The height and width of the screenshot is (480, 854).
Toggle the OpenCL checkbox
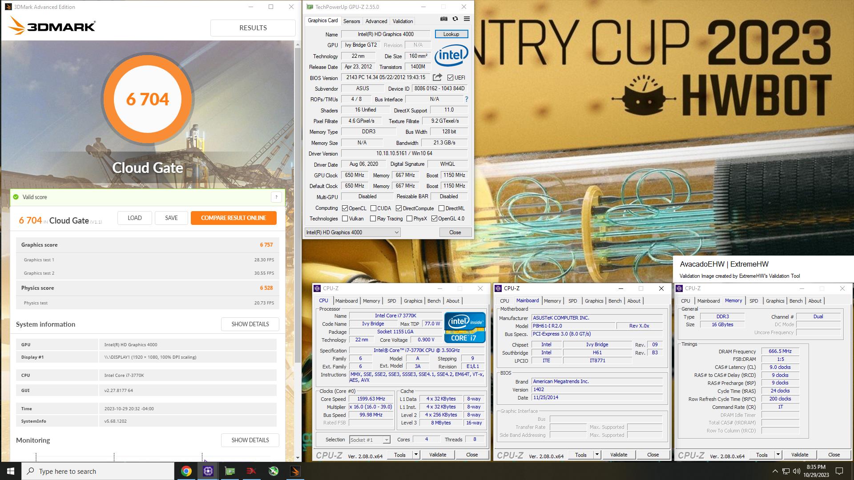[x=345, y=208]
